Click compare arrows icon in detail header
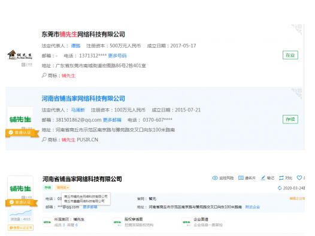Screen dimensions: 315x236 pos(281,178)
